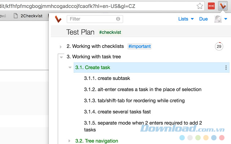This screenshot has height=144, width=231.
Task: Expand '2. Working with checklists' item
Action: [61, 47]
